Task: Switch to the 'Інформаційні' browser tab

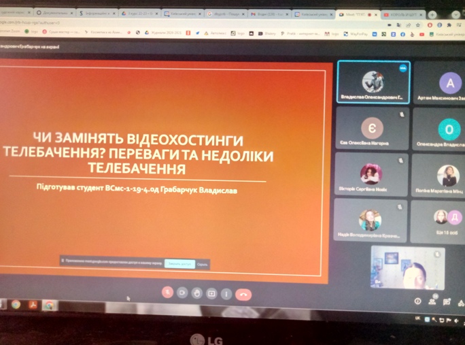Action: 97,14
